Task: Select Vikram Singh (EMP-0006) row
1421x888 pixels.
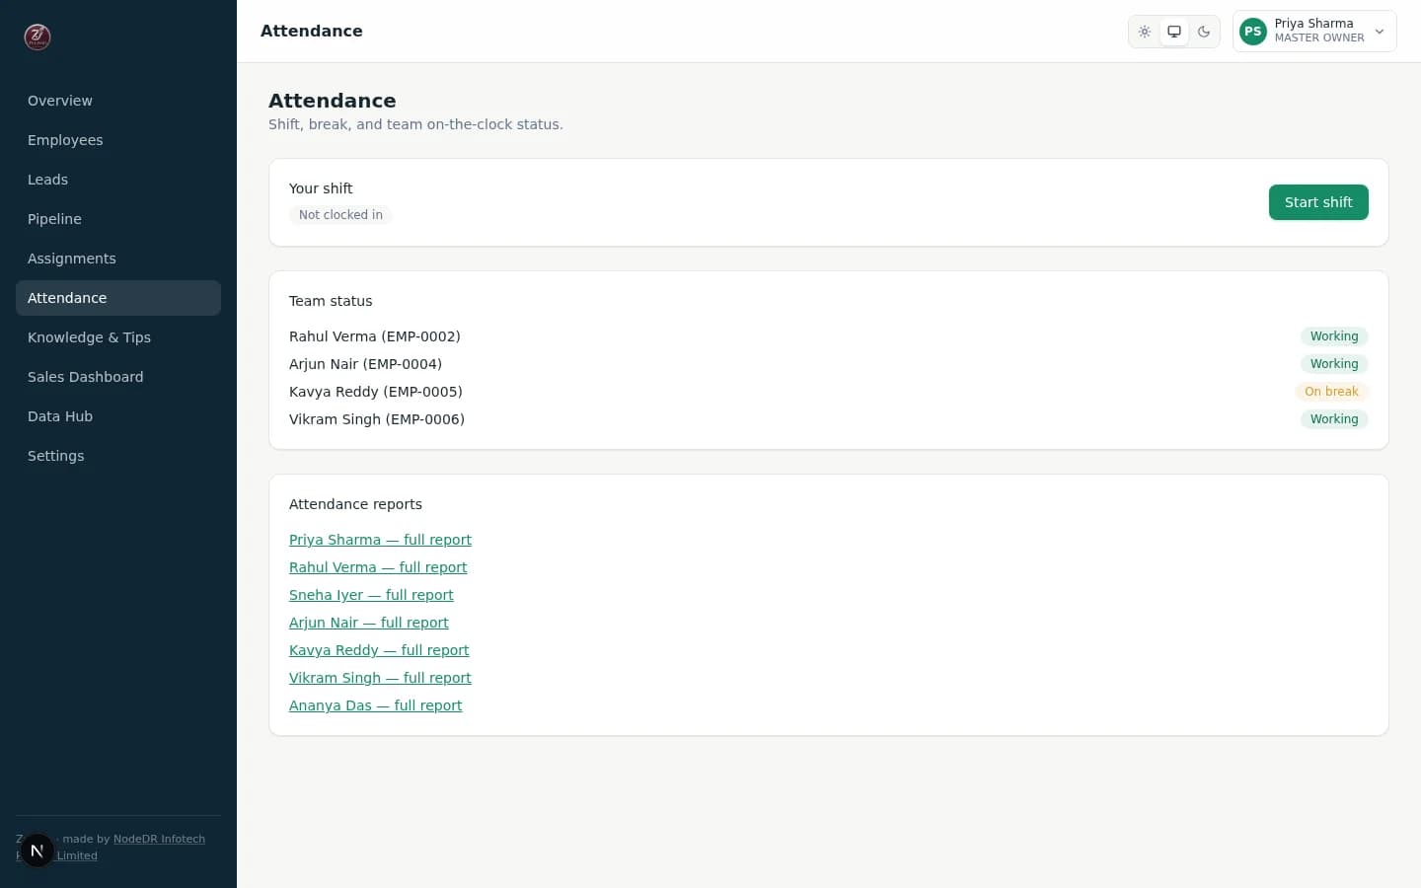Action: click(829, 419)
